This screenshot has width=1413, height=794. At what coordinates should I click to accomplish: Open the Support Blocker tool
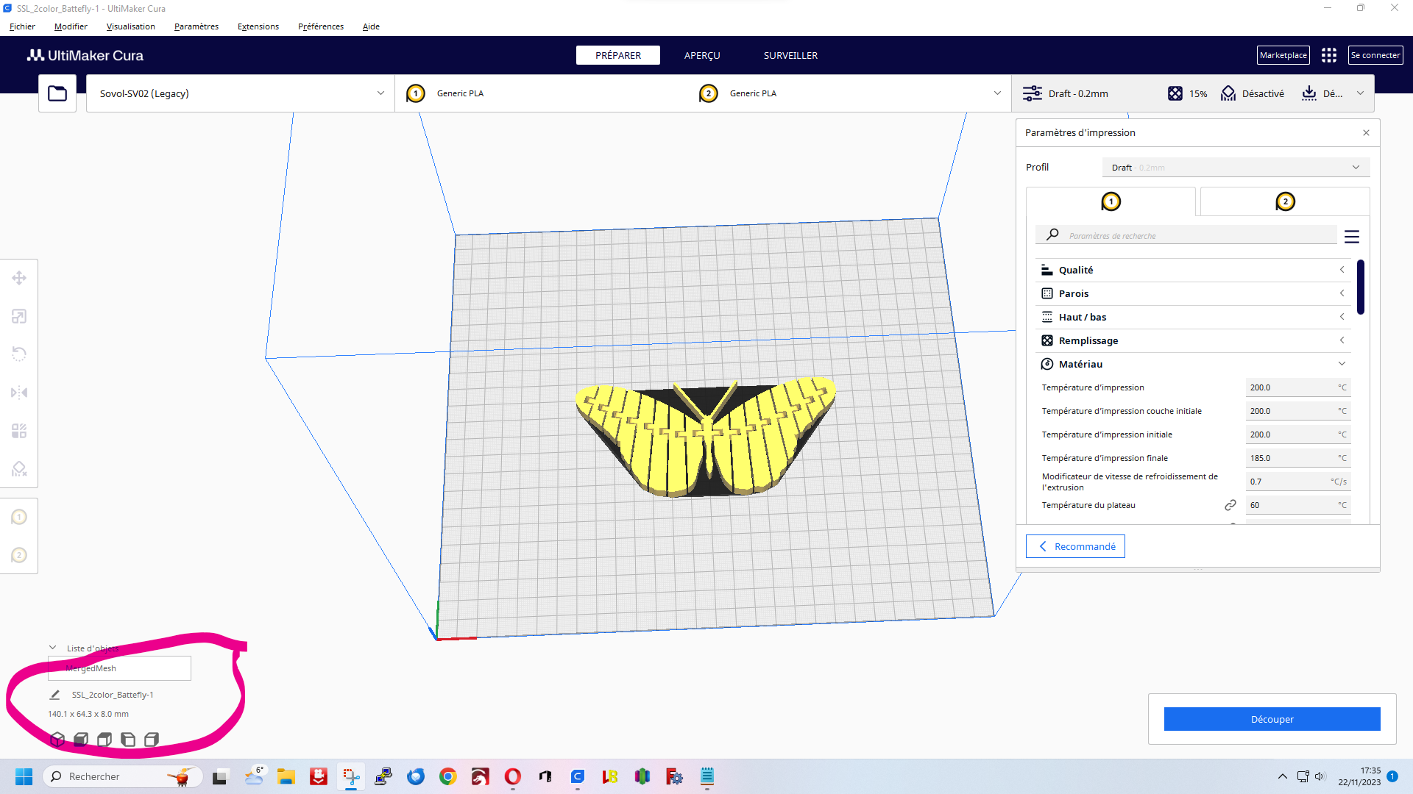pyautogui.click(x=19, y=469)
